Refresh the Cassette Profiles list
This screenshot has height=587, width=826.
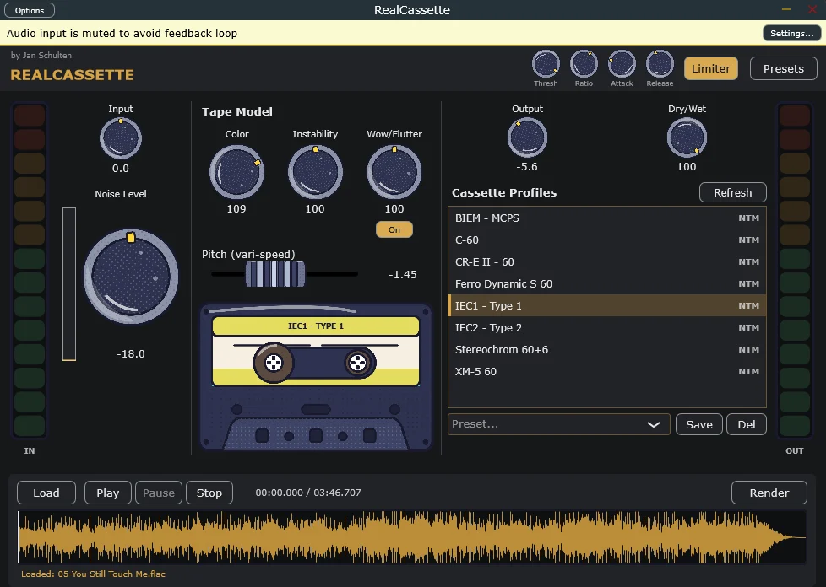733,192
